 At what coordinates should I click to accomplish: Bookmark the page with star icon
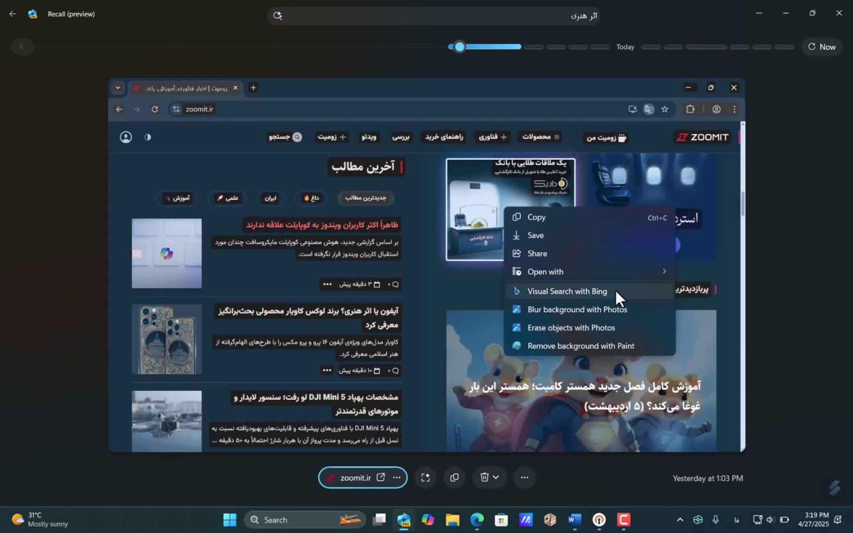point(665,109)
